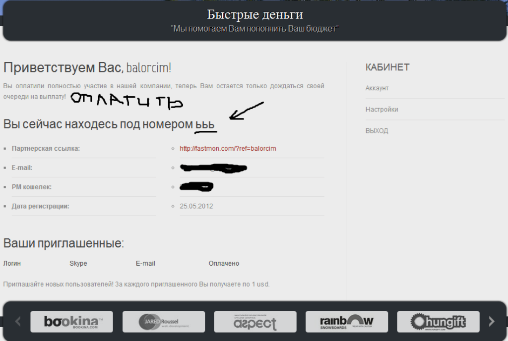Click the Ваши приглашенные heading
This screenshot has height=341, width=508.
pos(63,243)
